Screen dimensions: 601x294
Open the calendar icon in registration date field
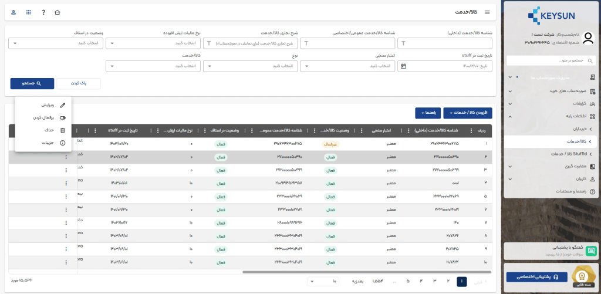point(403,66)
